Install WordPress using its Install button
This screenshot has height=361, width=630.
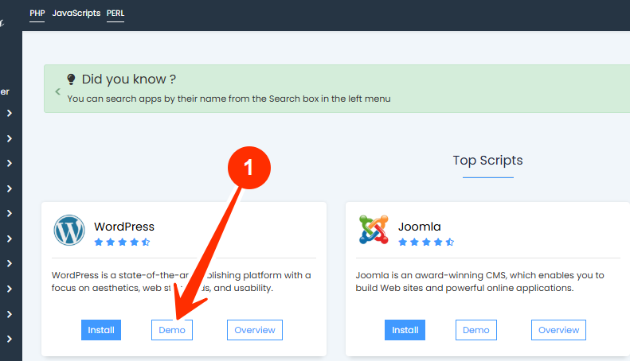pyautogui.click(x=101, y=330)
